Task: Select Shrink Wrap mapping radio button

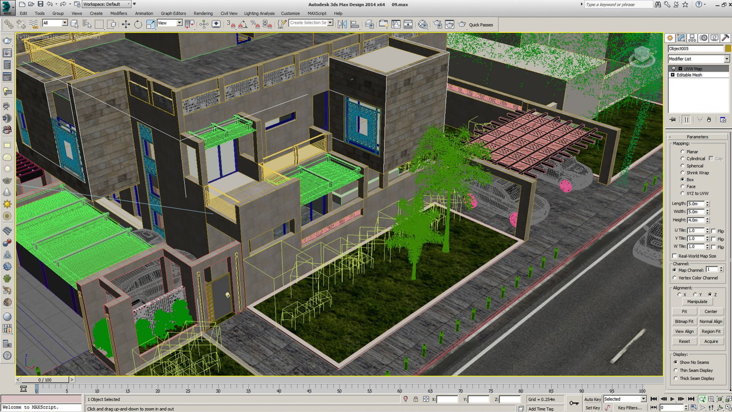Action: coord(682,173)
